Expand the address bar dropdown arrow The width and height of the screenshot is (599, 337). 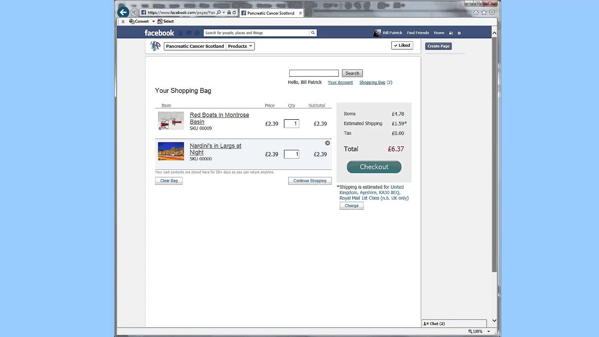point(224,13)
